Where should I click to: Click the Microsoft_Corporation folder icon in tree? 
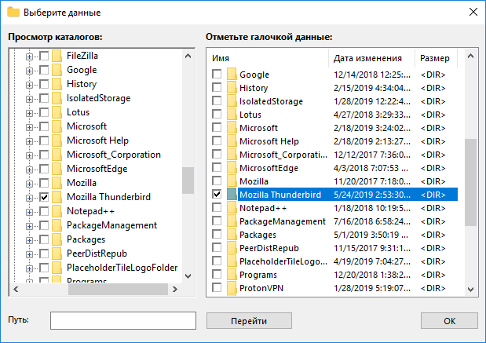(57, 155)
